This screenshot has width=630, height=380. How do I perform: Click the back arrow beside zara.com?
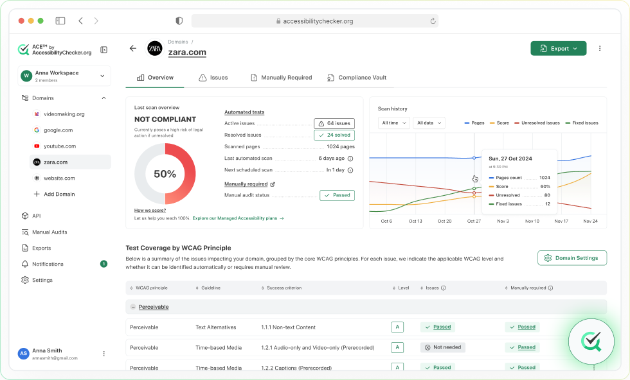[133, 49]
